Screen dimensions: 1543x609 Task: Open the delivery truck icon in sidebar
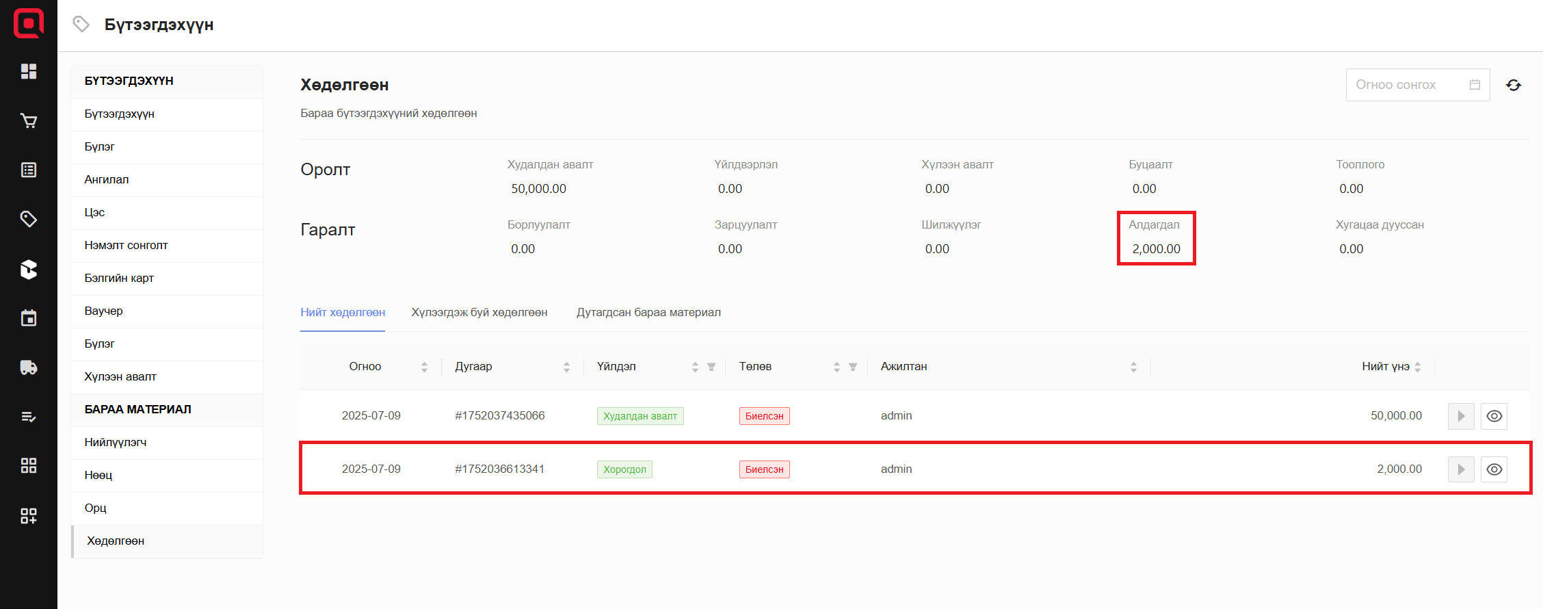(29, 367)
